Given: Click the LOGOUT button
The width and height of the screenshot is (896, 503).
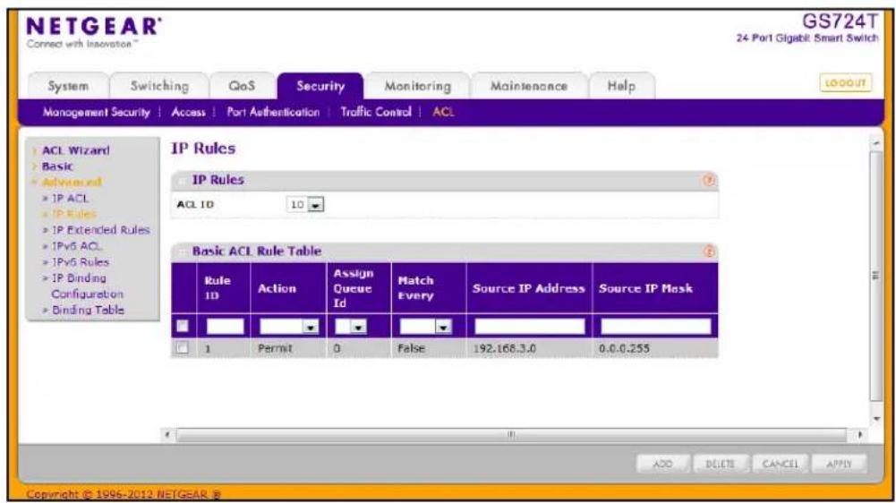Looking at the screenshot, I should tap(846, 83).
